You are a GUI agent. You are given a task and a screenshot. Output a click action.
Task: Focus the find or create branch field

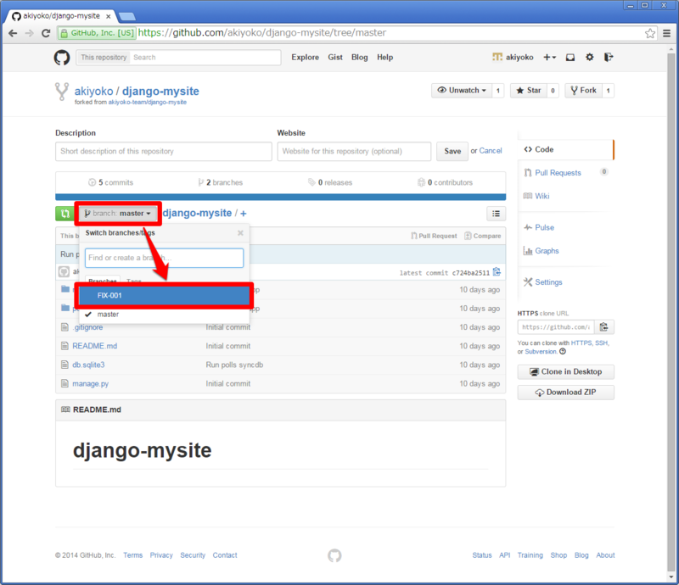coord(164,258)
